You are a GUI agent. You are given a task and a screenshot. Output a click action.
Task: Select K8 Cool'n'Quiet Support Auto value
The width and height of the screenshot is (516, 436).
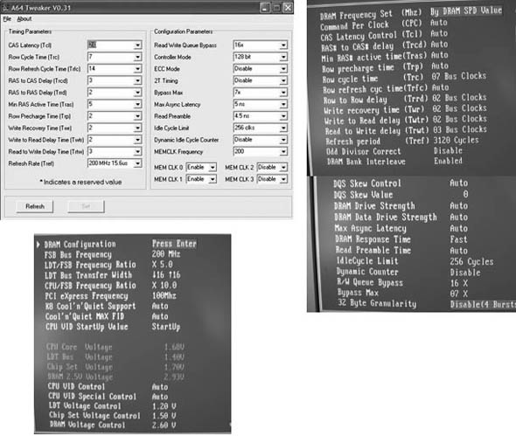160,306
